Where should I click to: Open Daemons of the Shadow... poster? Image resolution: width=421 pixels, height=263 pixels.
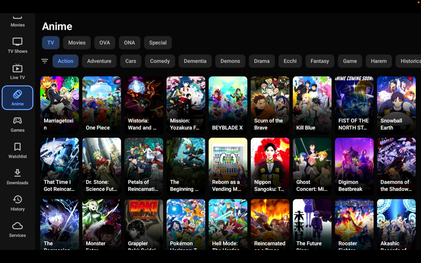pyautogui.click(x=397, y=166)
